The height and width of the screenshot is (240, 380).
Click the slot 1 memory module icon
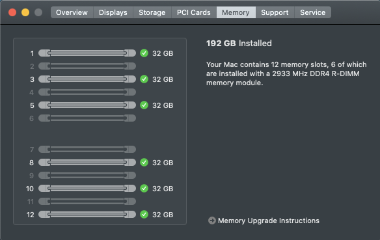(x=87, y=53)
